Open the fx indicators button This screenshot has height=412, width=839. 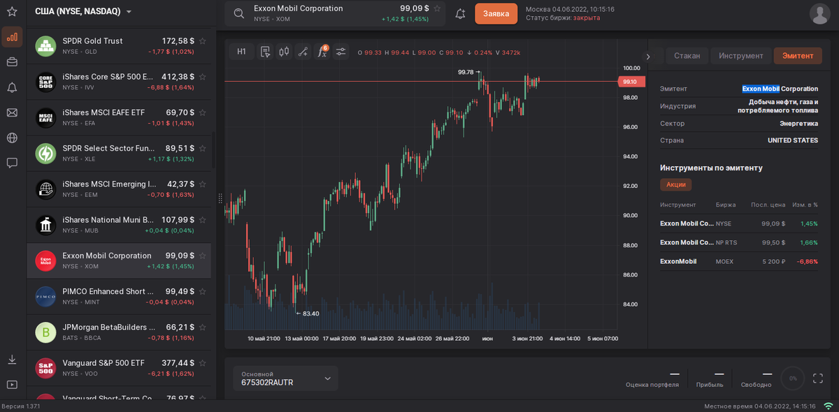tap(322, 51)
